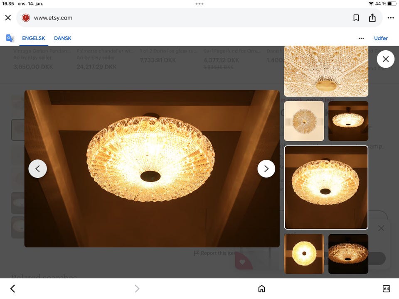Tap the time 16.35 in status bar
Image resolution: width=399 pixels, height=299 pixels.
8,4
